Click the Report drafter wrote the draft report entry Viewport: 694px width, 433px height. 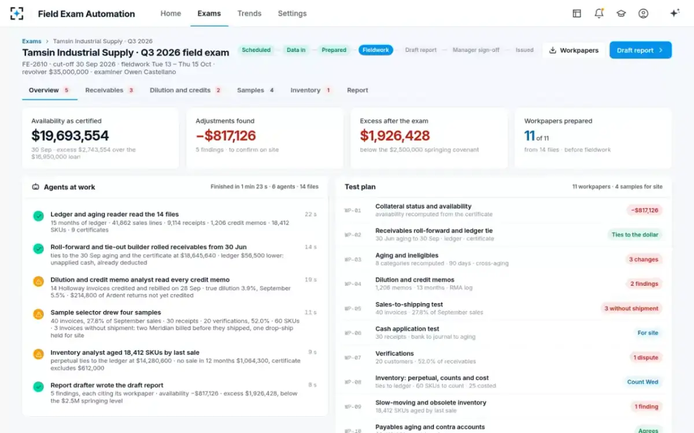175,393
